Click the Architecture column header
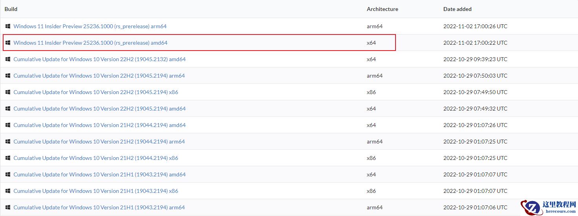 tap(382, 9)
